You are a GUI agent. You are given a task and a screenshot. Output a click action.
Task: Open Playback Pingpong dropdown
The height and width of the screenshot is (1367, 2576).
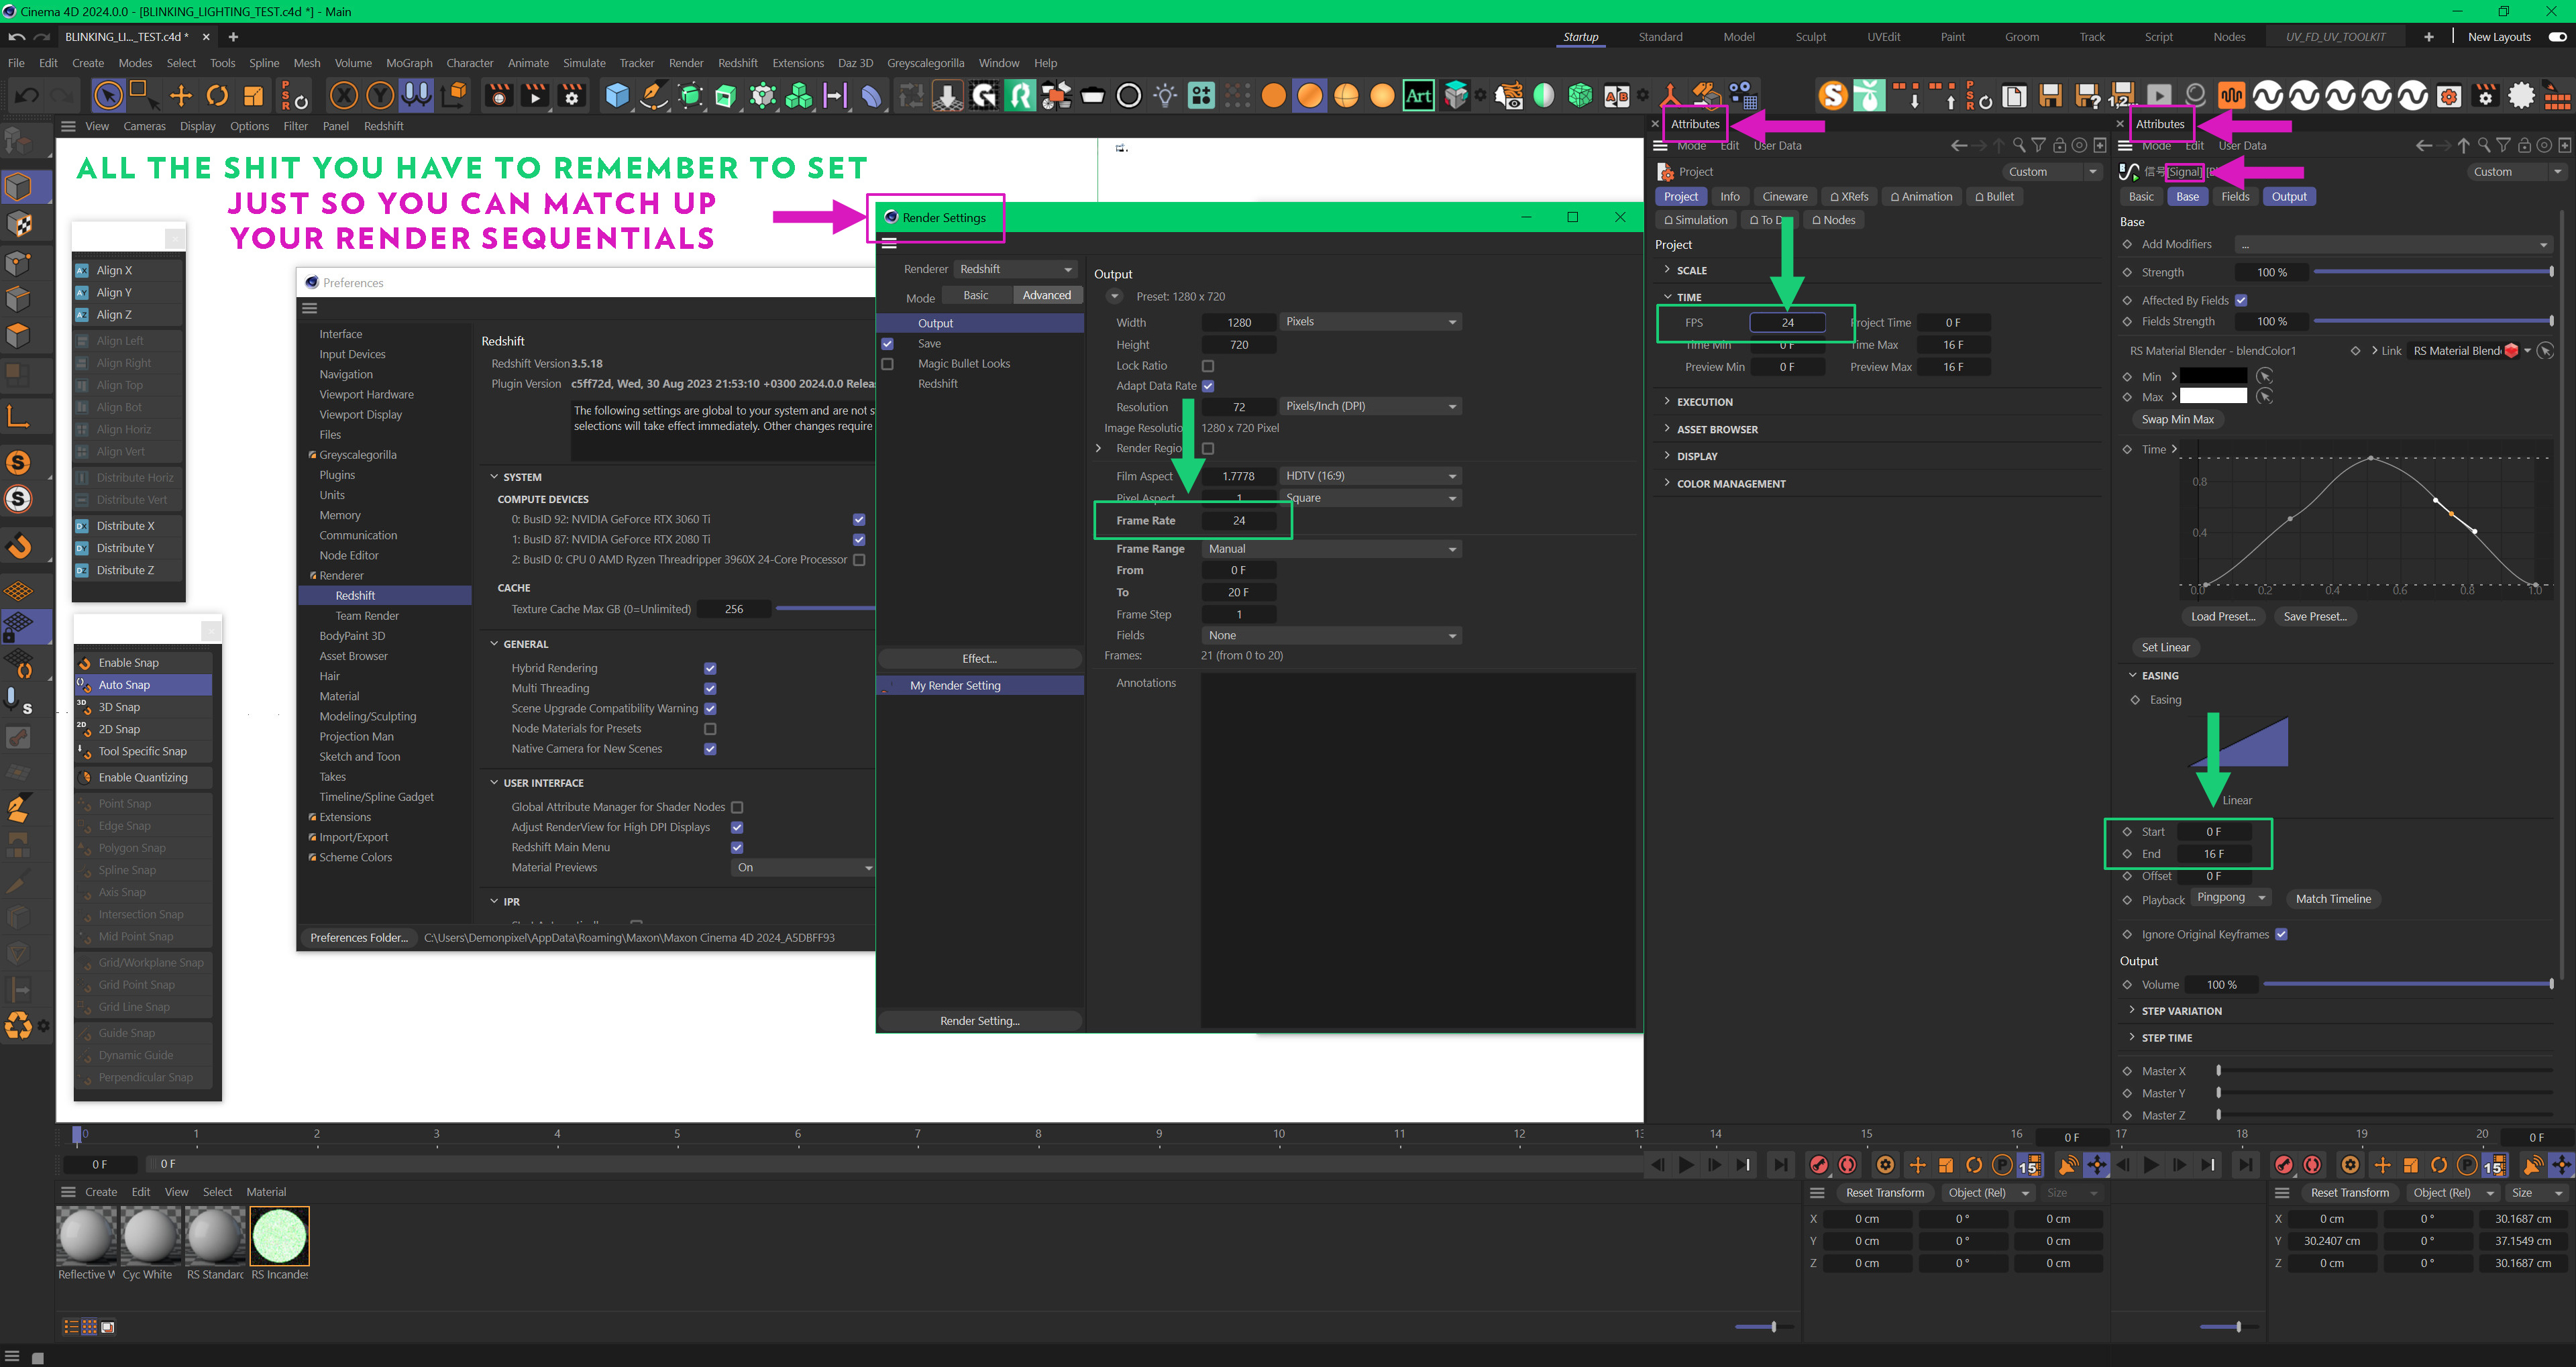(x=2231, y=898)
